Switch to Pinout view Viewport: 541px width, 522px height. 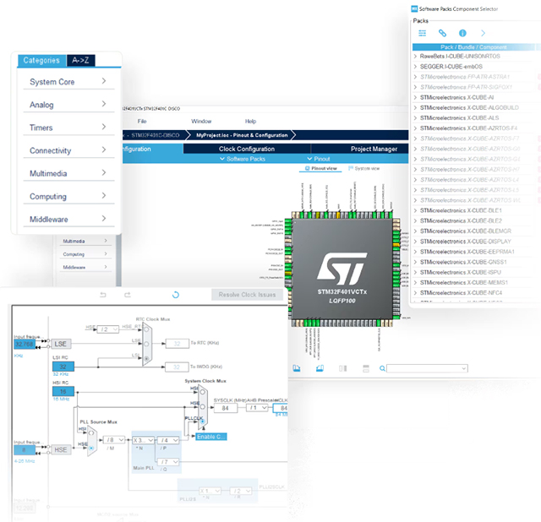point(321,169)
